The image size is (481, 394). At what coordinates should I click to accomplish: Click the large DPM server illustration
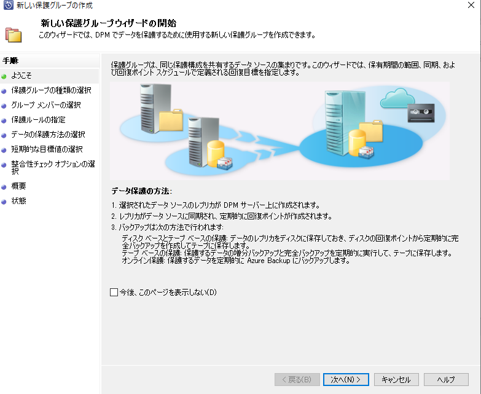[345, 123]
